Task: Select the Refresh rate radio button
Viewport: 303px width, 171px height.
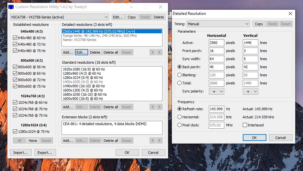Action: point(179,109)
